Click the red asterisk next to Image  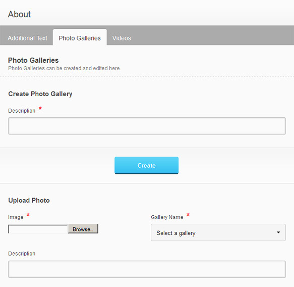coord(28,215)
